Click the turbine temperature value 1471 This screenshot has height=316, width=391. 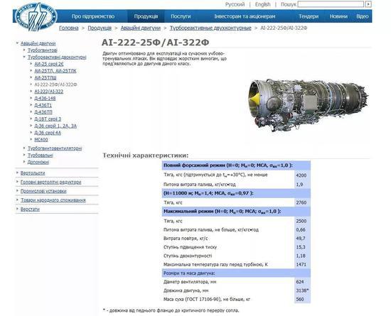(301, 264)
